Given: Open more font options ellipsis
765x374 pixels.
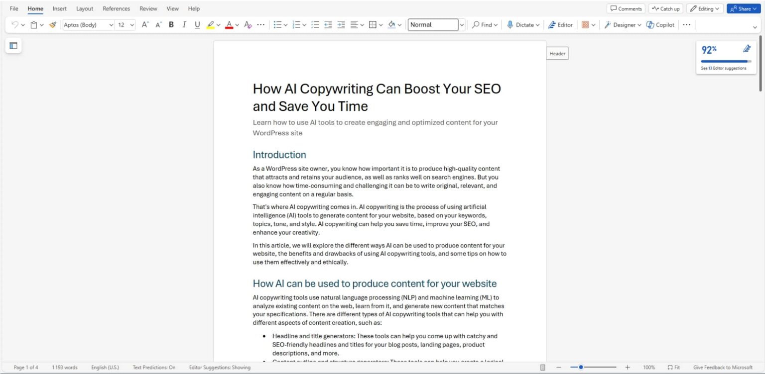Looking at the screenshot, I should (261, 25).
